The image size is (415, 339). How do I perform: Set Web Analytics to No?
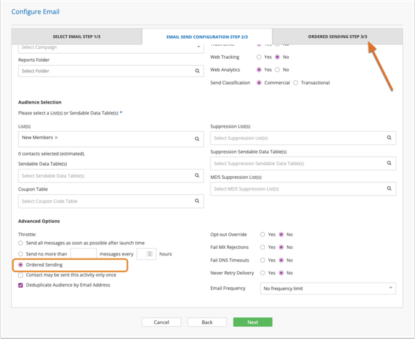tap(277, 70)
